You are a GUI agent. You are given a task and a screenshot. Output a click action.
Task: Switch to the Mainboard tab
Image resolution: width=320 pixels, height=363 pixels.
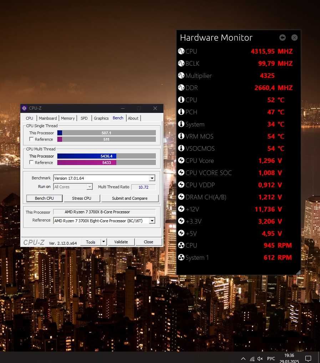coord(48,118)
